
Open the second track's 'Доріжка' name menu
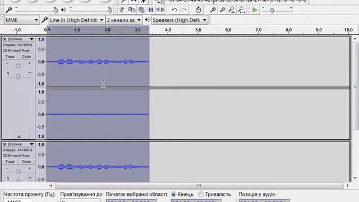pyautogui.click(x=21, y=144)
